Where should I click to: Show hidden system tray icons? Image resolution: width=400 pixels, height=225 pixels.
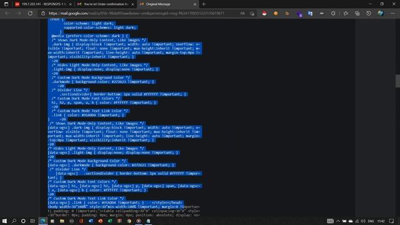tap(338, 221)
